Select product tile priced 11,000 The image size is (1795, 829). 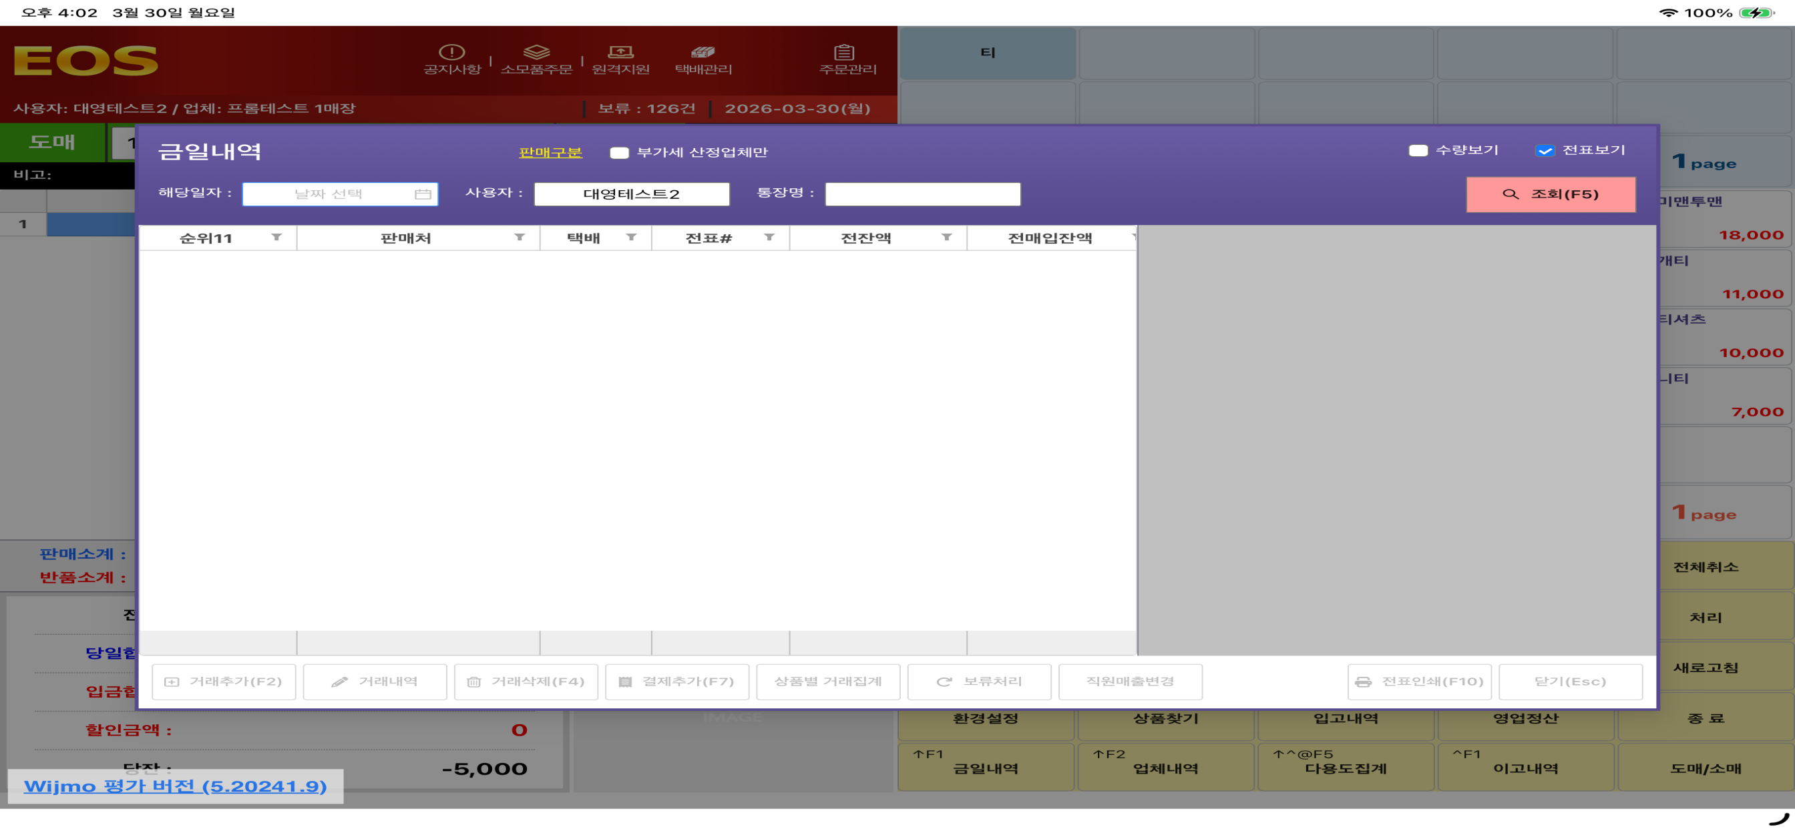click(x=1726, y=277)
